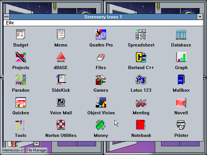Select the Graph bar chart icon
Viewport: 207px width, 155px height.
(x=181, y=57)
